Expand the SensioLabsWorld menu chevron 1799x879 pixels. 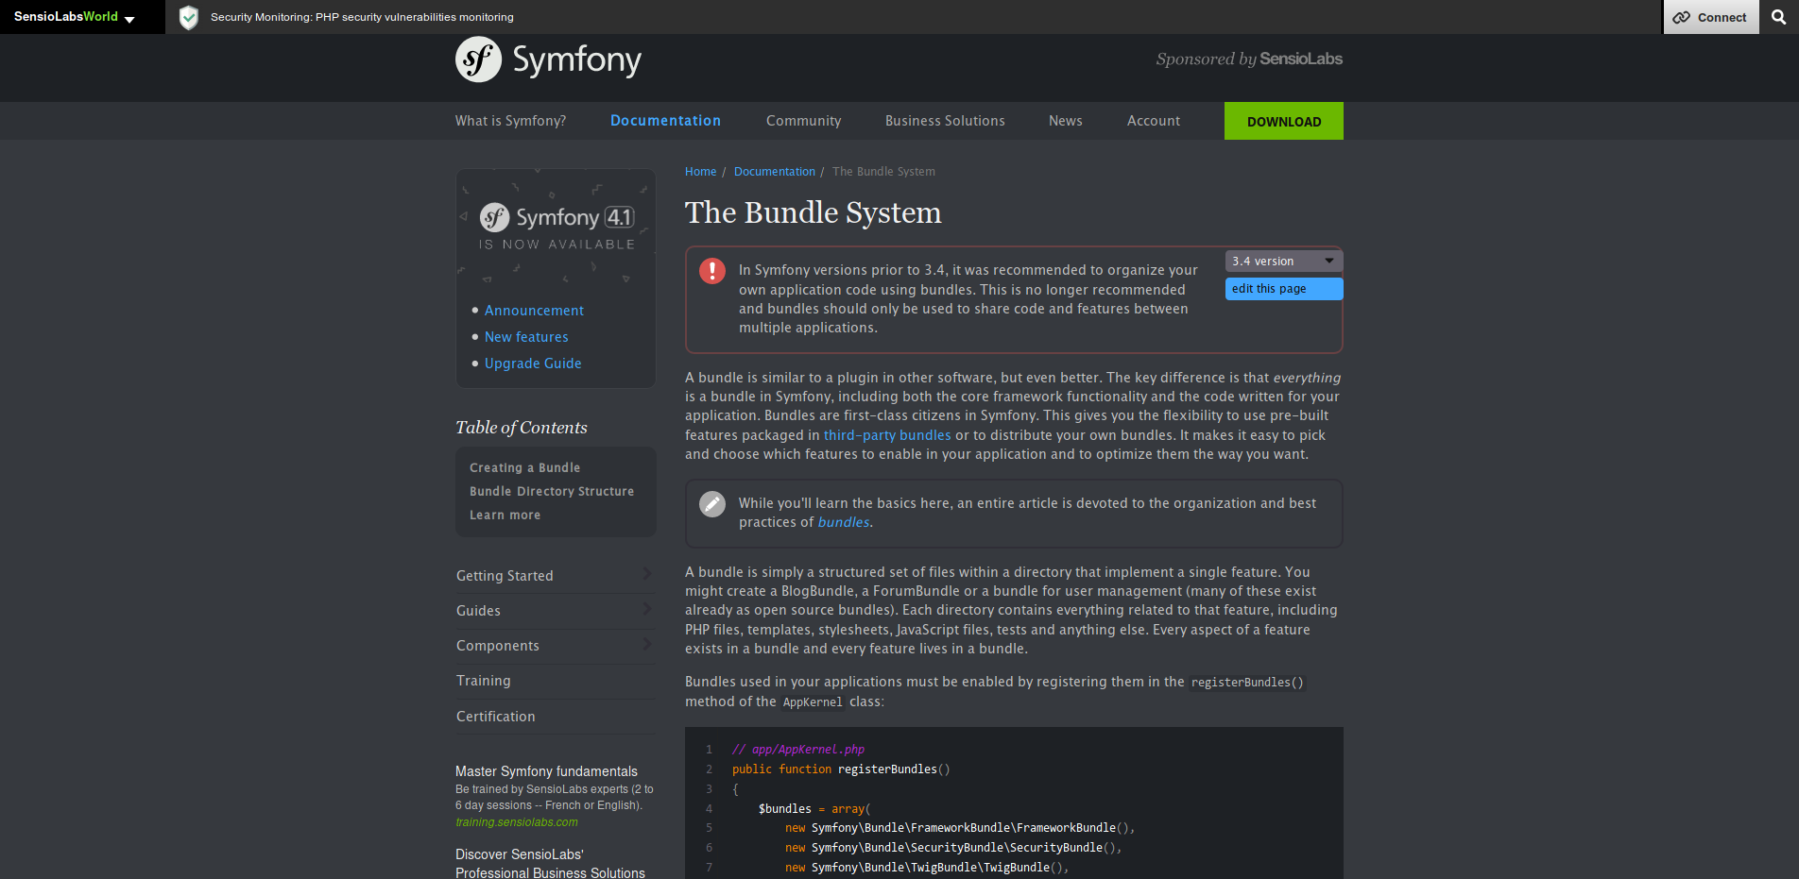pyautogui.click(x=129, y=17)
